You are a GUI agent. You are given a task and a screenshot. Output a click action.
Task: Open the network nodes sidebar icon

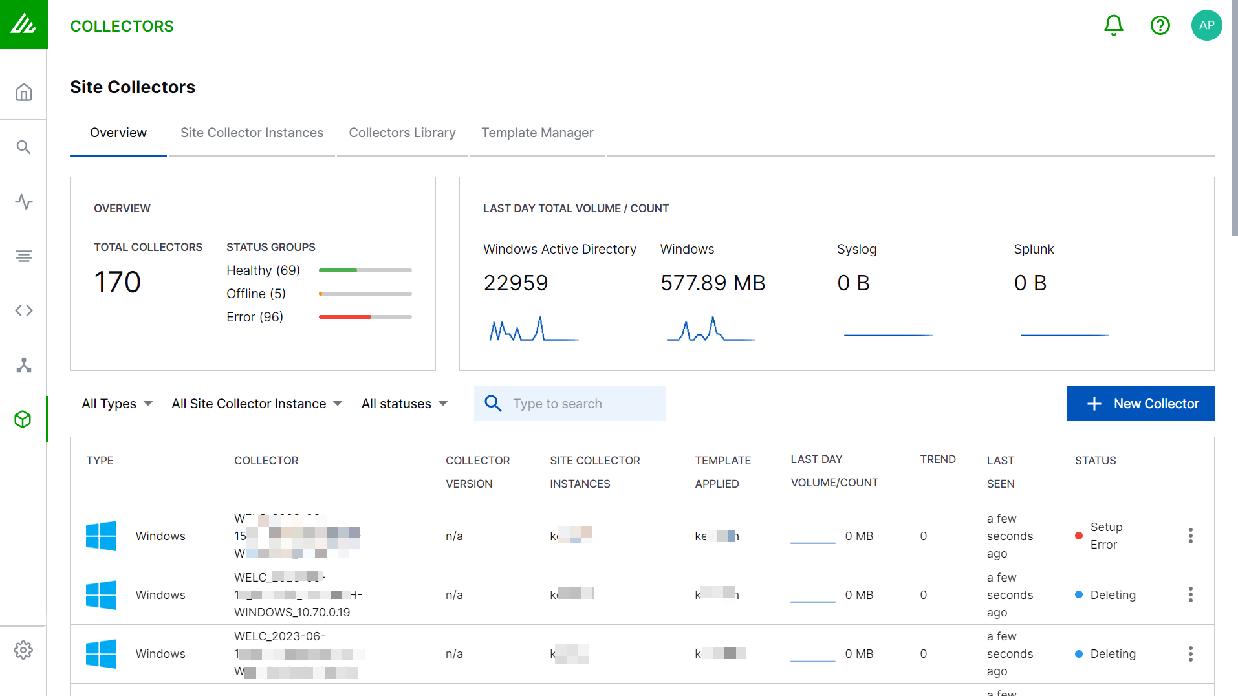pyautogui.click(x=24, y=365)
